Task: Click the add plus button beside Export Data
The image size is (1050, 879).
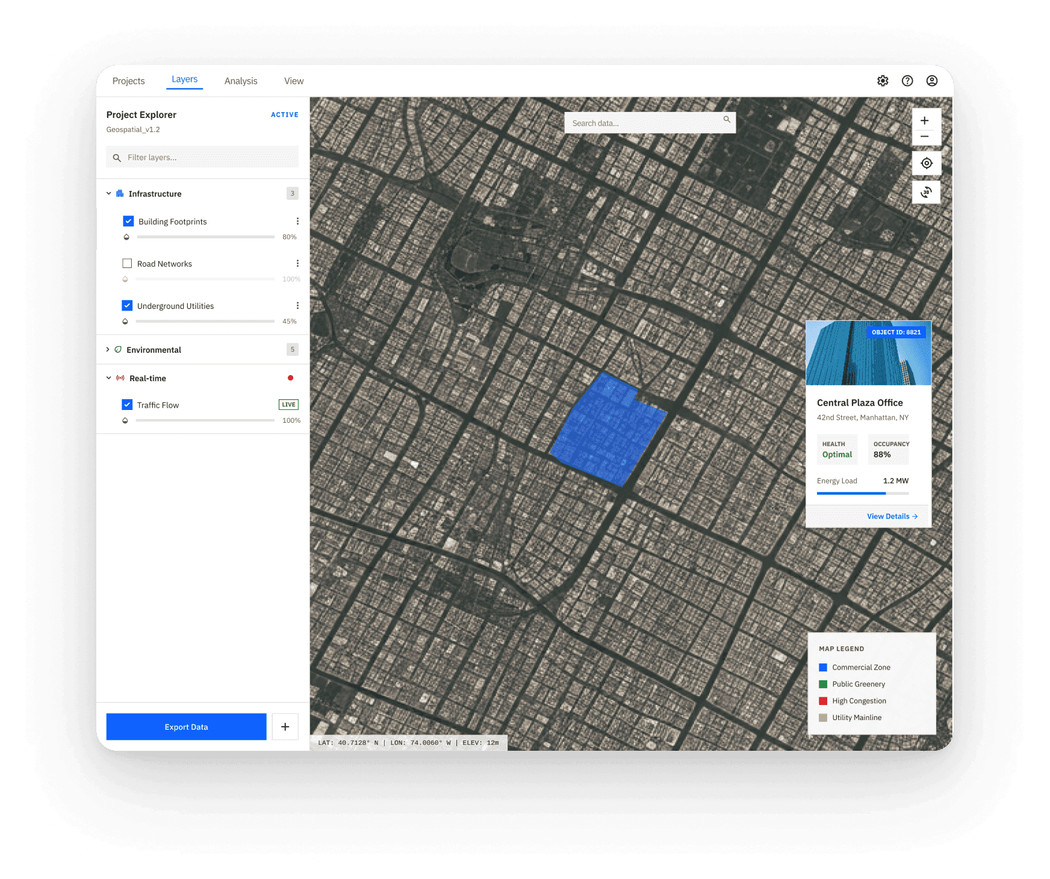Action: coord(285,727)
